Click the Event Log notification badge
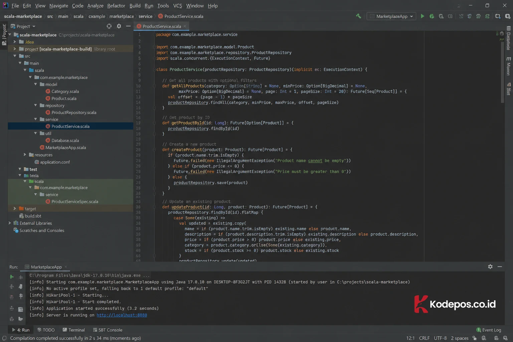 pos(479,330)
